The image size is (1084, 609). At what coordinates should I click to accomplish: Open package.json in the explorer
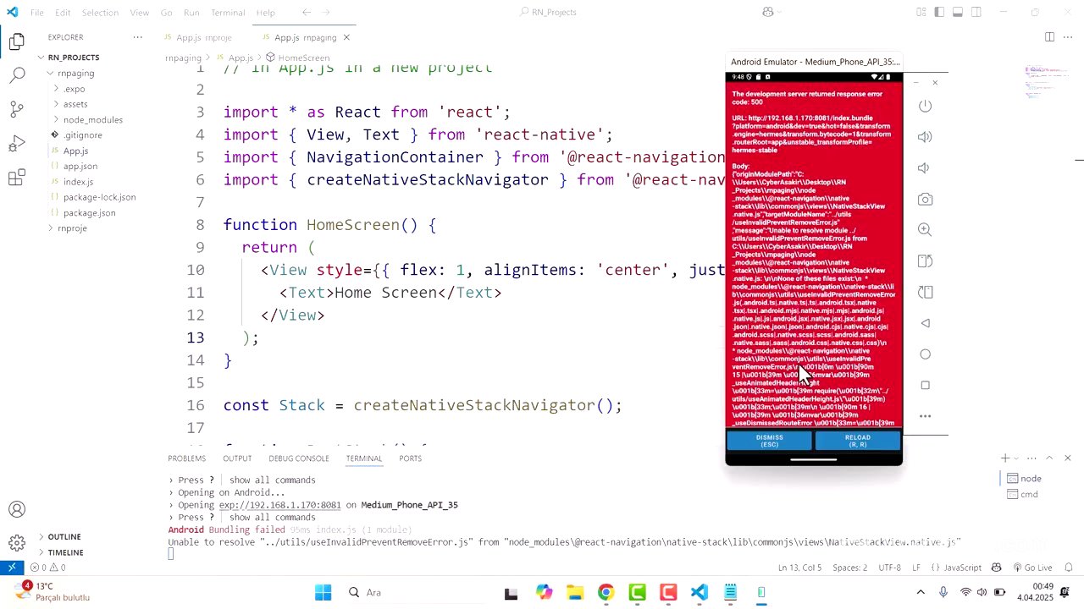pos(89,213)
